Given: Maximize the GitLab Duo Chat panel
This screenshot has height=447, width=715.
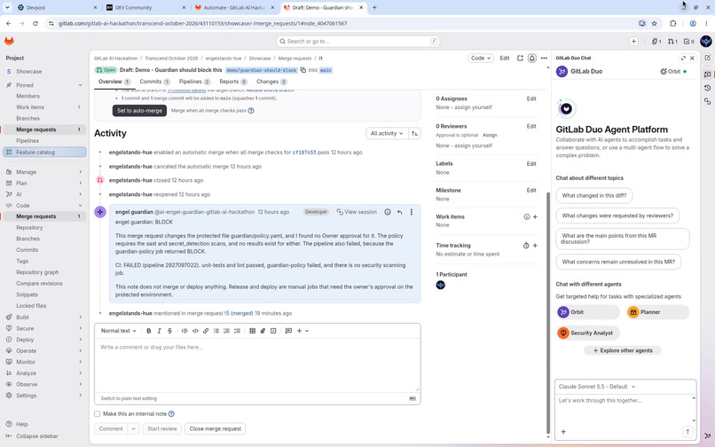Looking at the screenshot, I should pos(683,58).
